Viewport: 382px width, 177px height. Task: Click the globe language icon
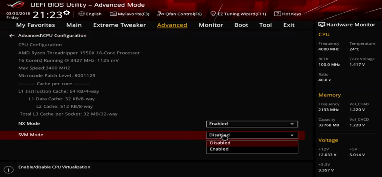click(x=81, y=14)
